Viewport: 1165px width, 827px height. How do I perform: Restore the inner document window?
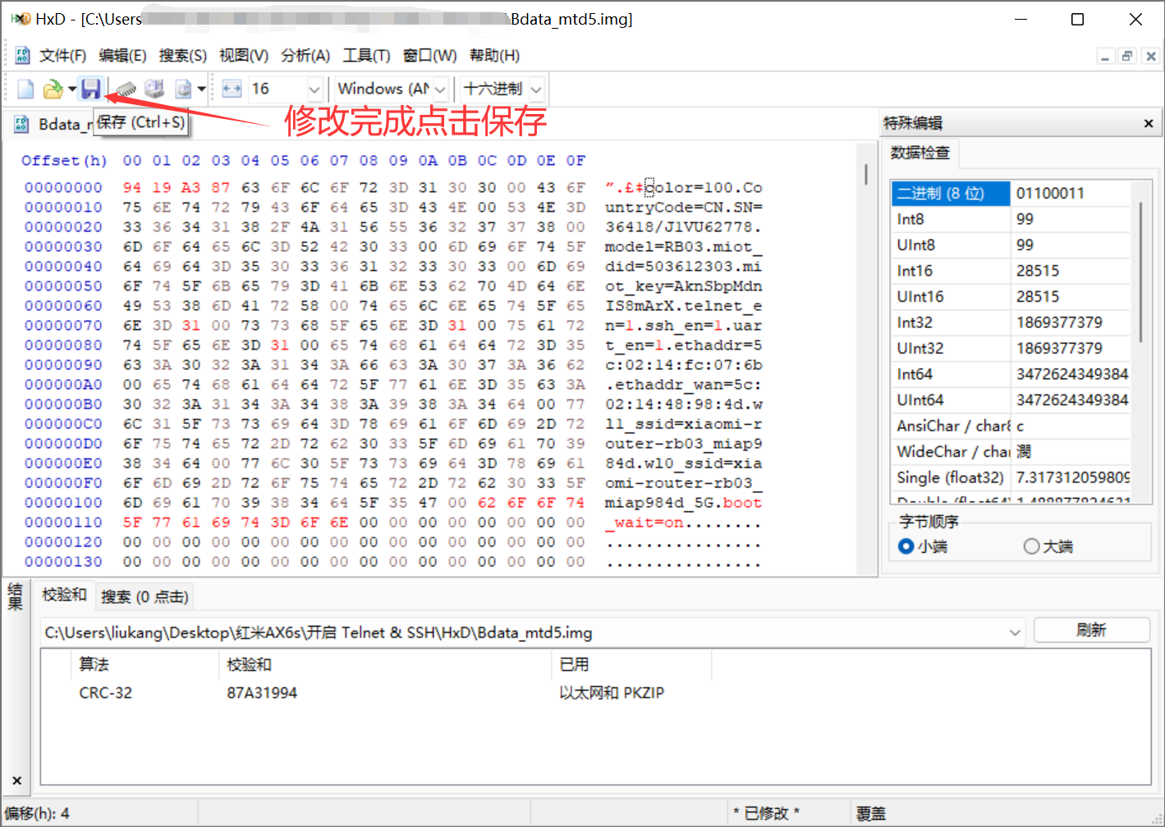1127,56
